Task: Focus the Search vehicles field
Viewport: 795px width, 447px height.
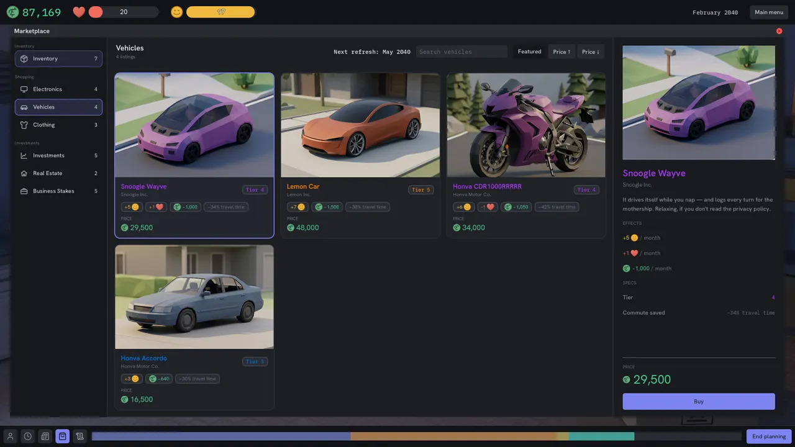Action: click(x=461, y=52)
